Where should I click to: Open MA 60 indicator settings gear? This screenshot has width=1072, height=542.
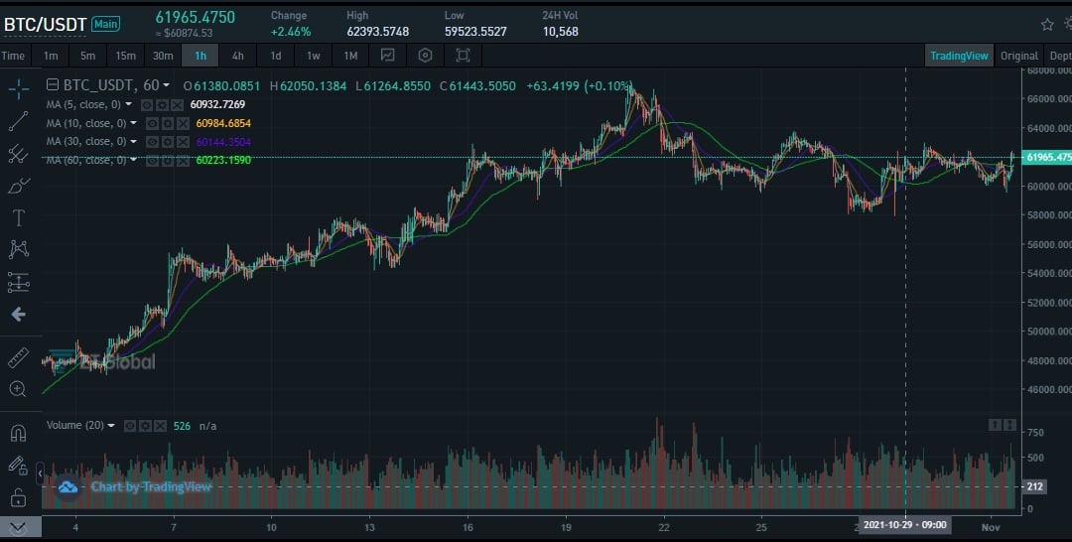(168, 161)
